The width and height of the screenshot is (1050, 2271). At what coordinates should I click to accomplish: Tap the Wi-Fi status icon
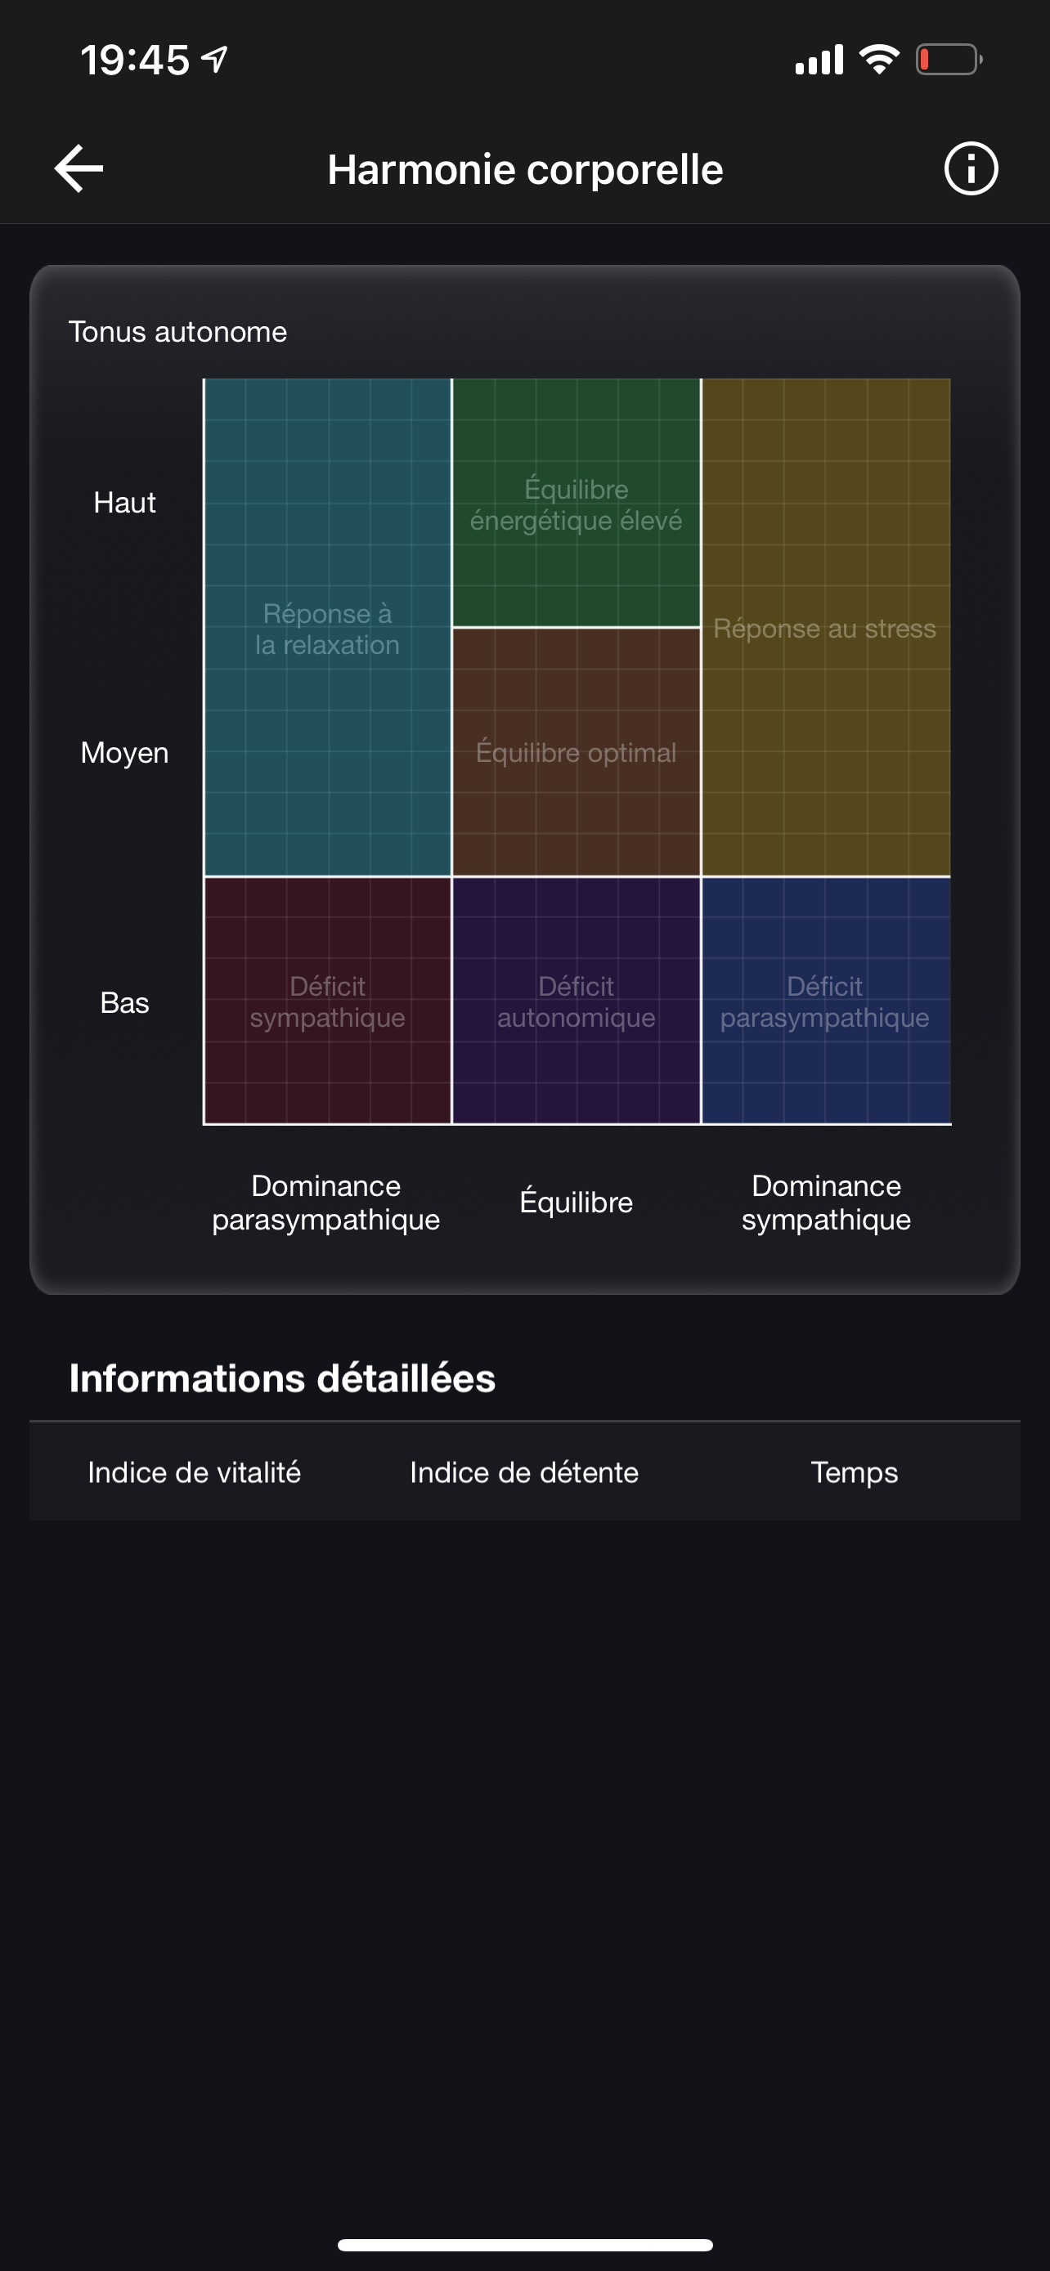(x=878, y=60)
